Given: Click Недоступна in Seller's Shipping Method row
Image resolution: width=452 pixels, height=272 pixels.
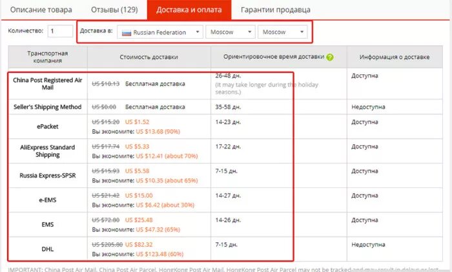Looking at the screenshot, I should click(368, 107).
